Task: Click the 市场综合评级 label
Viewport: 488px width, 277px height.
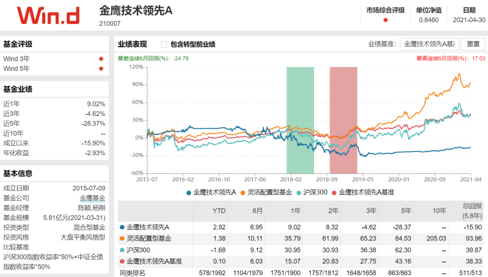Action: point(385,10)
